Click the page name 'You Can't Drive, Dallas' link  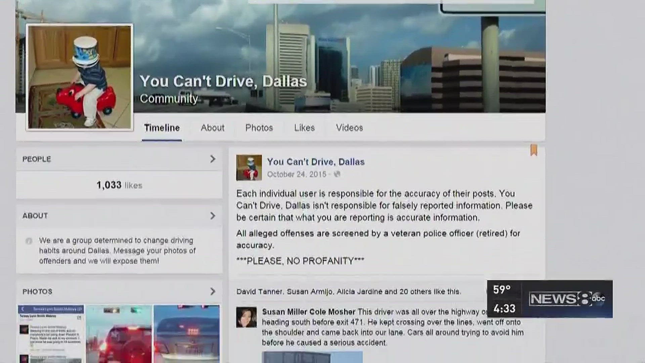pyautogui.click(x=315, y=162)
